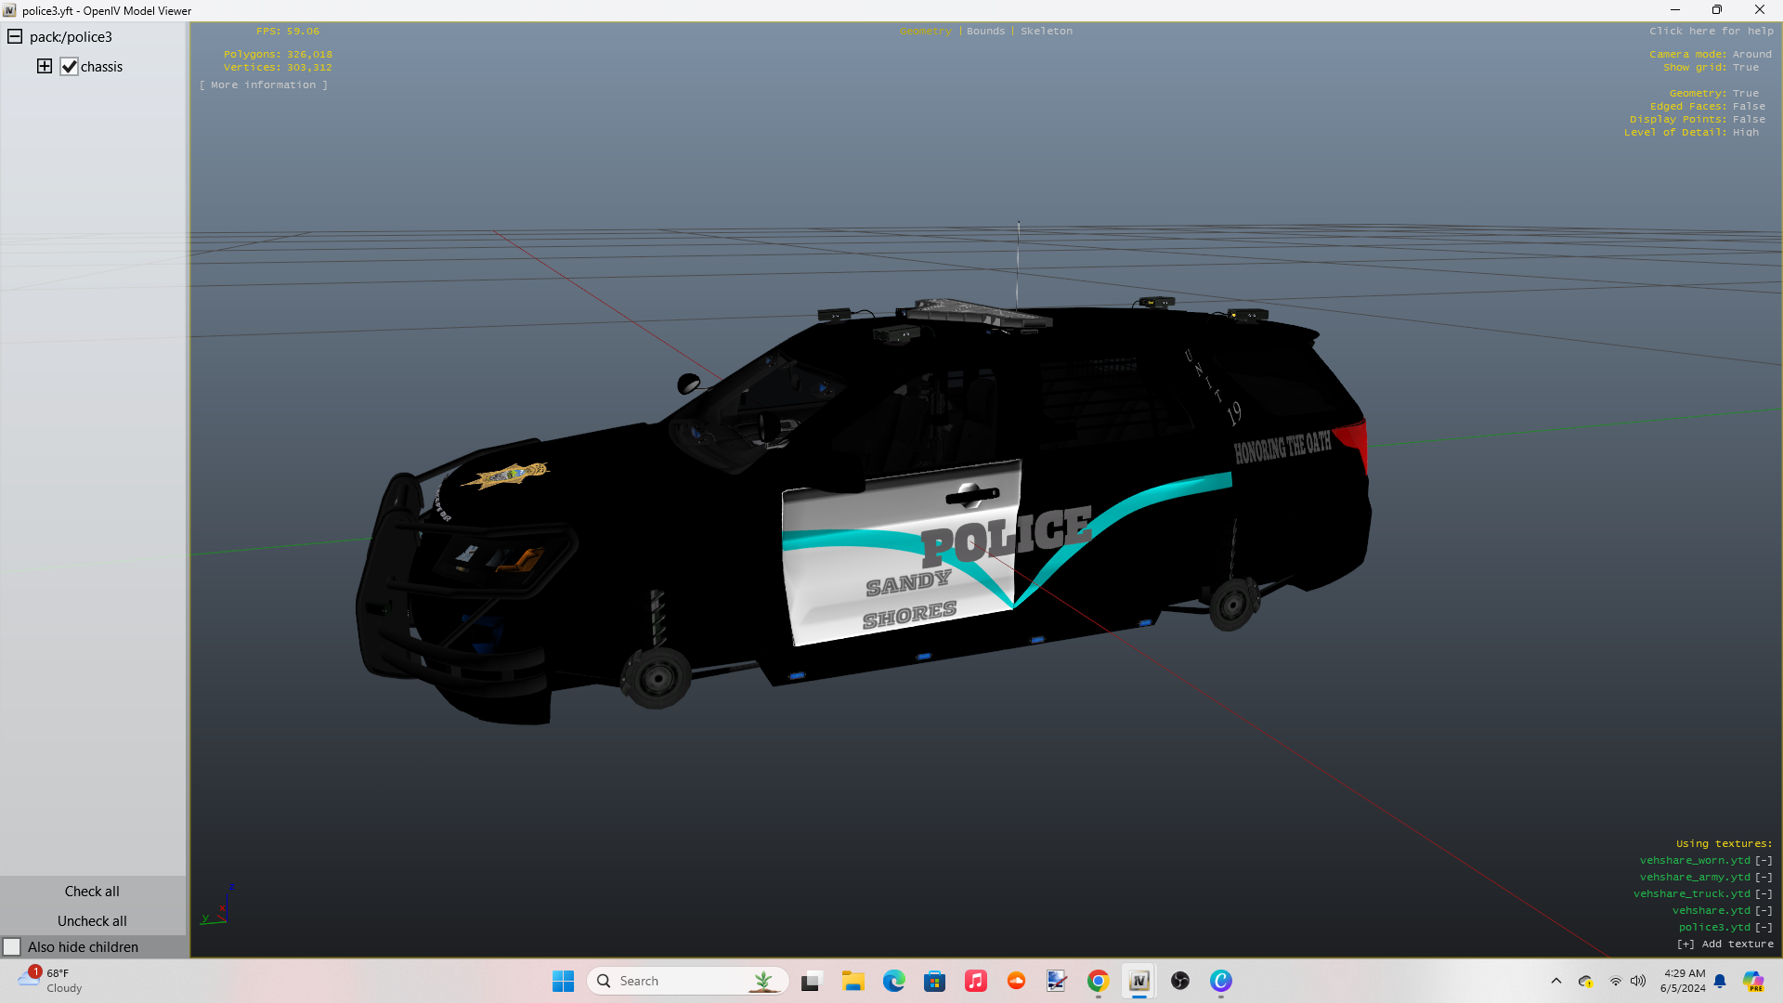Click the Check all button
Screen dimensions: 1783x1003
tap(92, 892)
